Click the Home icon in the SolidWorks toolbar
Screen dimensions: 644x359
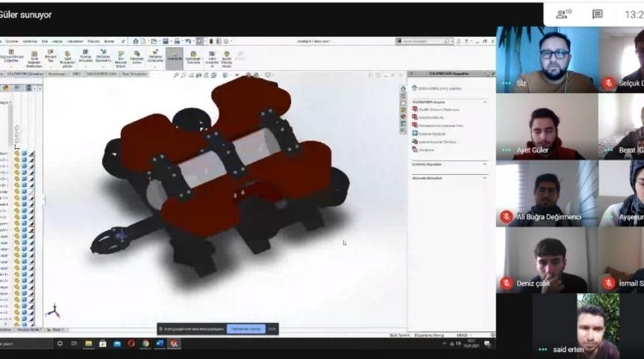tap(135, 41)
